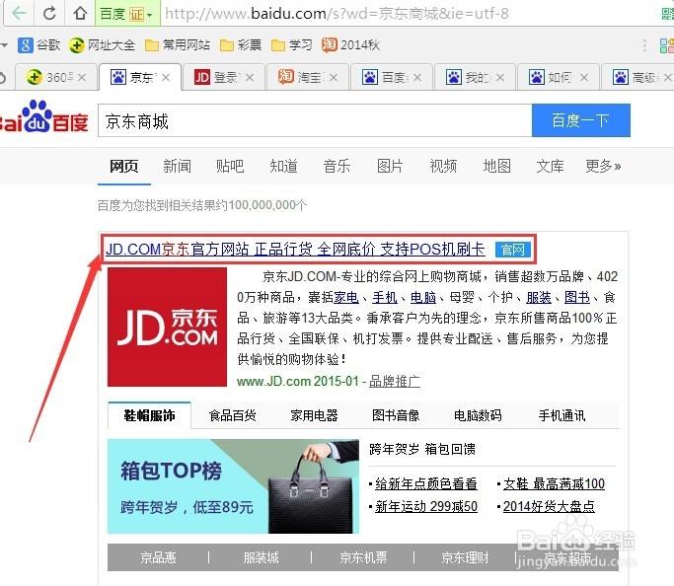Open the 网址大全 bookmark
Screen dimensions: 674x586
[103, 44]
